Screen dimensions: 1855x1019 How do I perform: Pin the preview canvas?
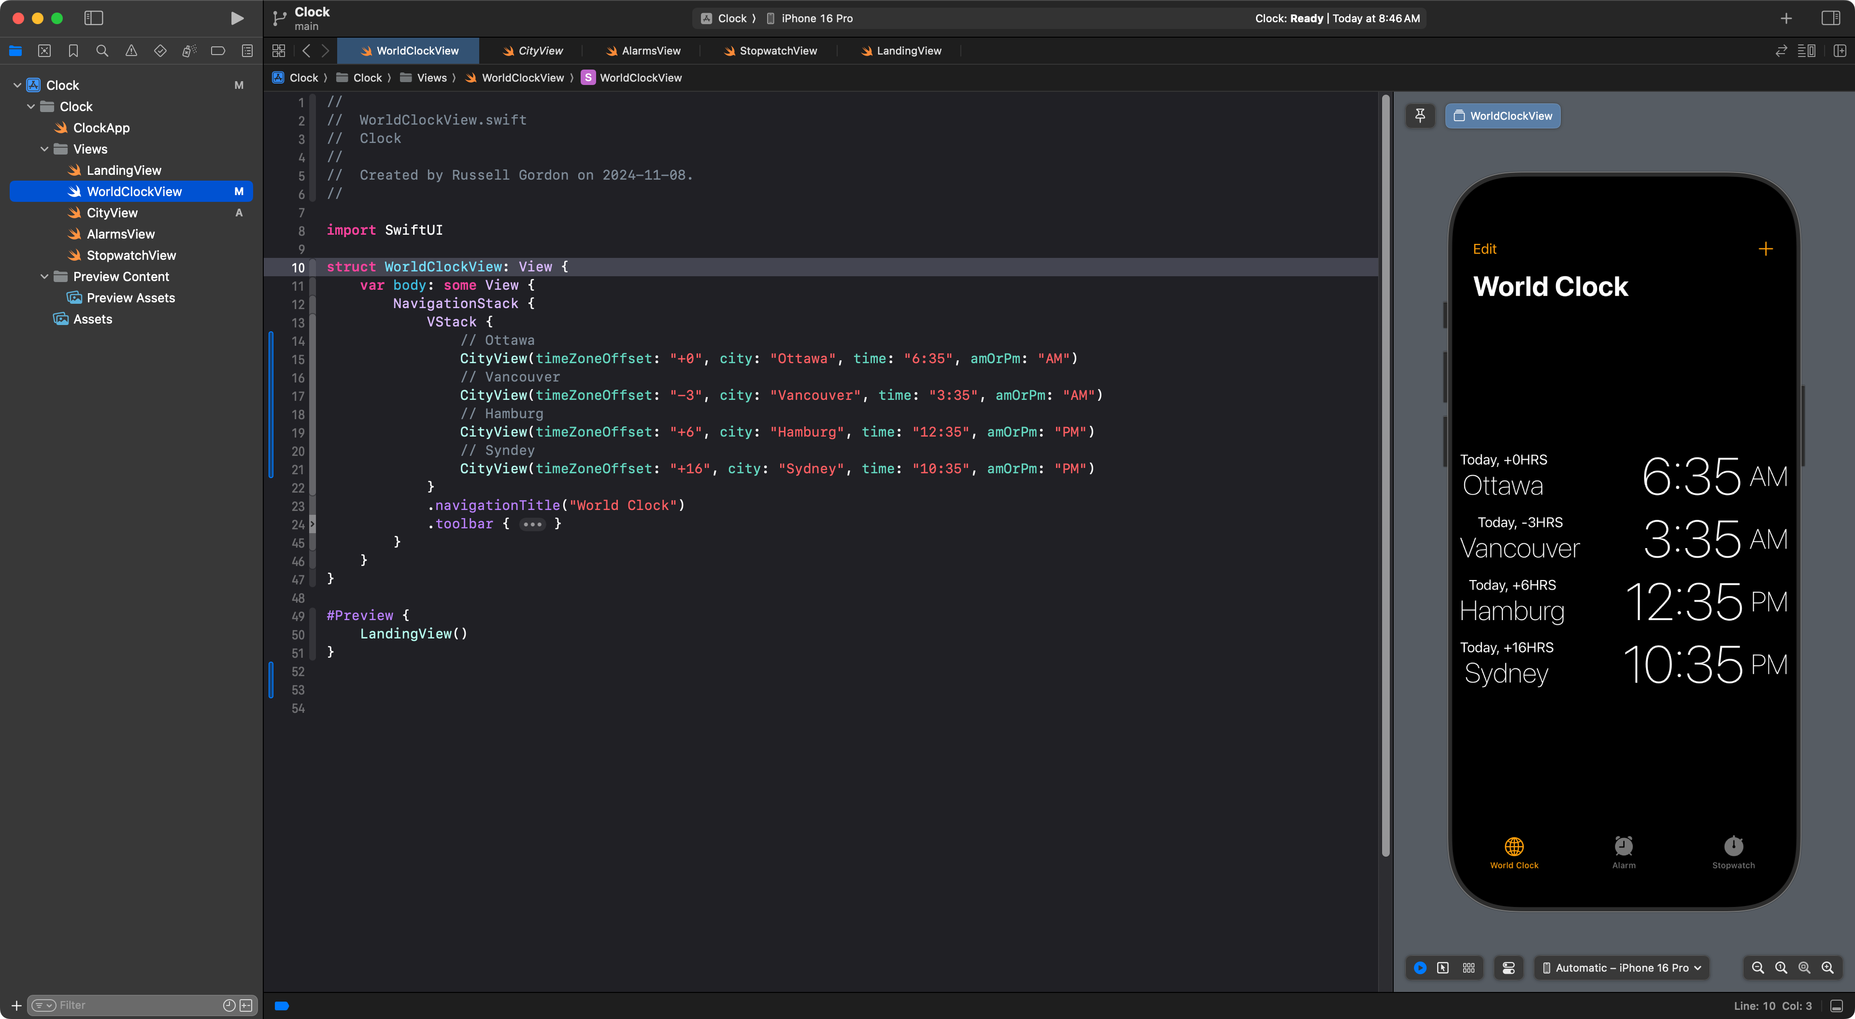pos(1420,115)
